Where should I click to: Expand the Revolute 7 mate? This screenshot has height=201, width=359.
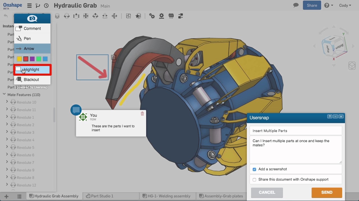pyautogui.click(x=7, y=162)
